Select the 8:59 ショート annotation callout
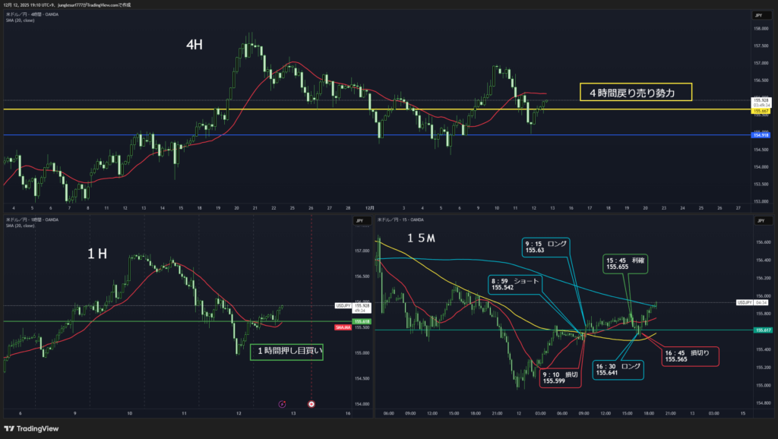778x439 pixels. point(513,283)
